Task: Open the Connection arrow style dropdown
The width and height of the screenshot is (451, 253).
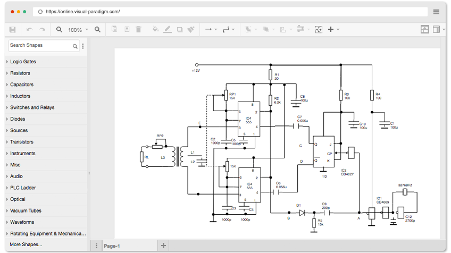Action: click(x=211, y=29)
